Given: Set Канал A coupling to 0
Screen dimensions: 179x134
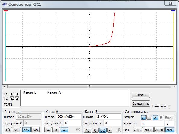Looking at the screenshot, I should pyautogui.click(x=56, y=130).
